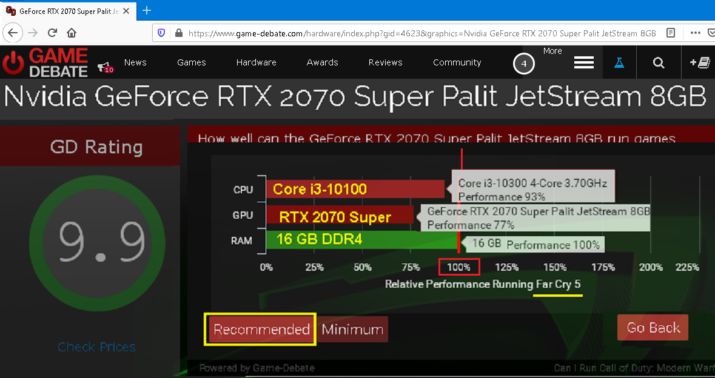Click the 16 GB Performance 100% tooltip

(535, 245)
